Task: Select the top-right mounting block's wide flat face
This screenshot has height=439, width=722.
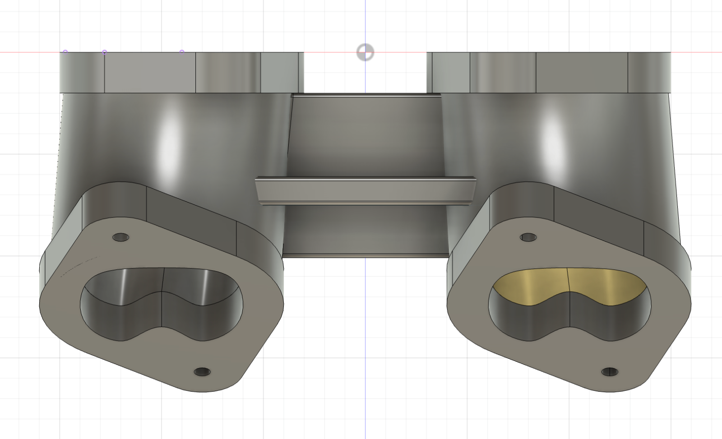Action: [x=581, y=73]
